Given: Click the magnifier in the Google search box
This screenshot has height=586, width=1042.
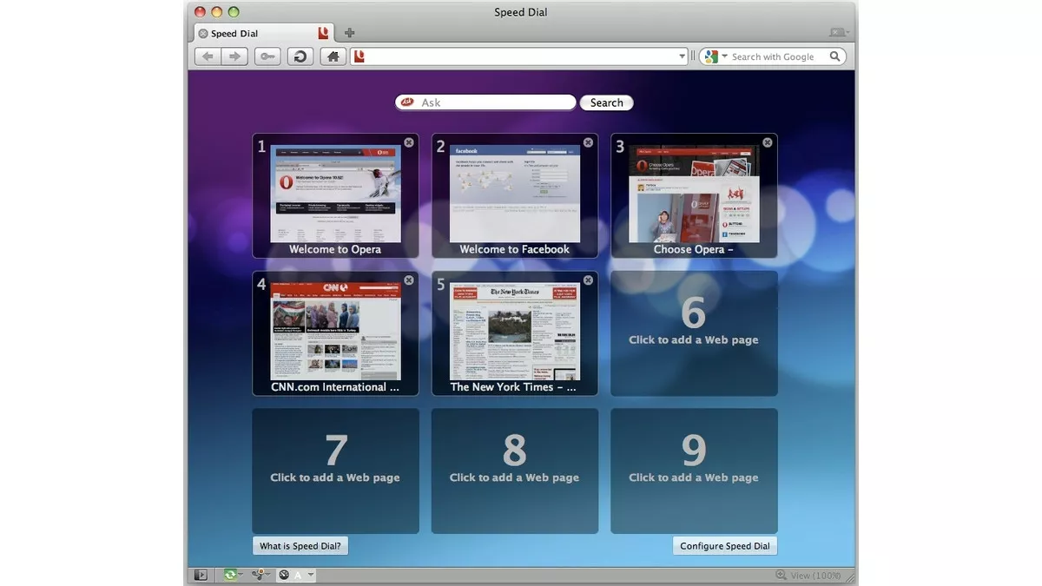Looking at the screenshot, I should [x=834, y=56].
